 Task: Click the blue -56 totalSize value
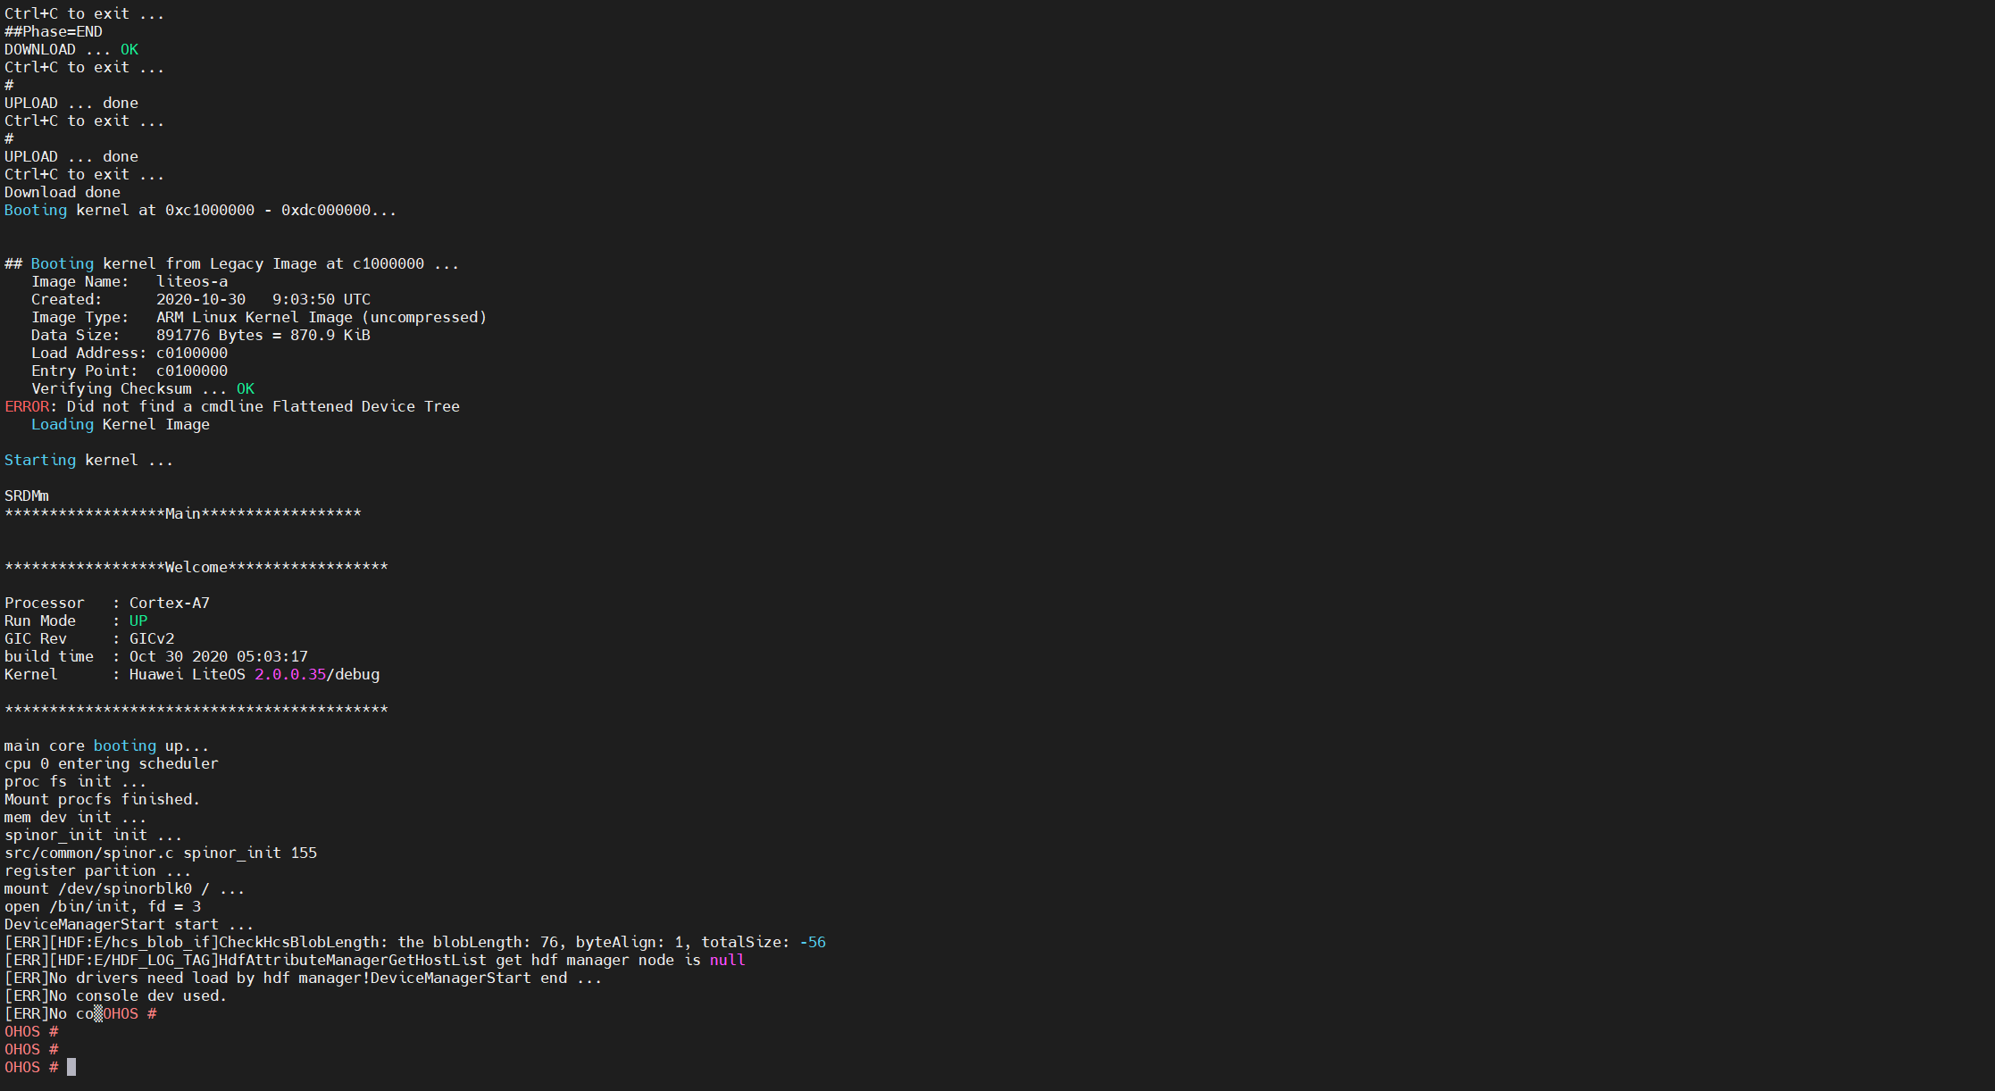point(813,943)
